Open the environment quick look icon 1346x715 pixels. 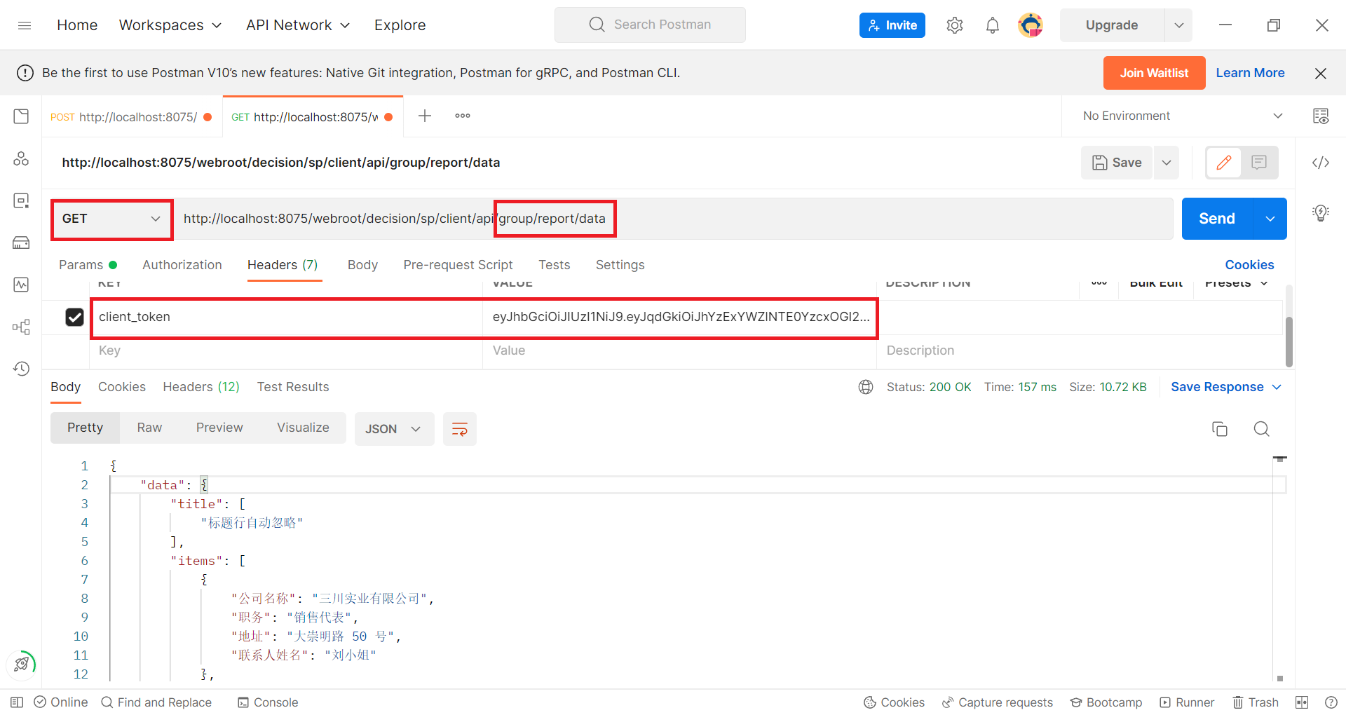coord(1321,116)
